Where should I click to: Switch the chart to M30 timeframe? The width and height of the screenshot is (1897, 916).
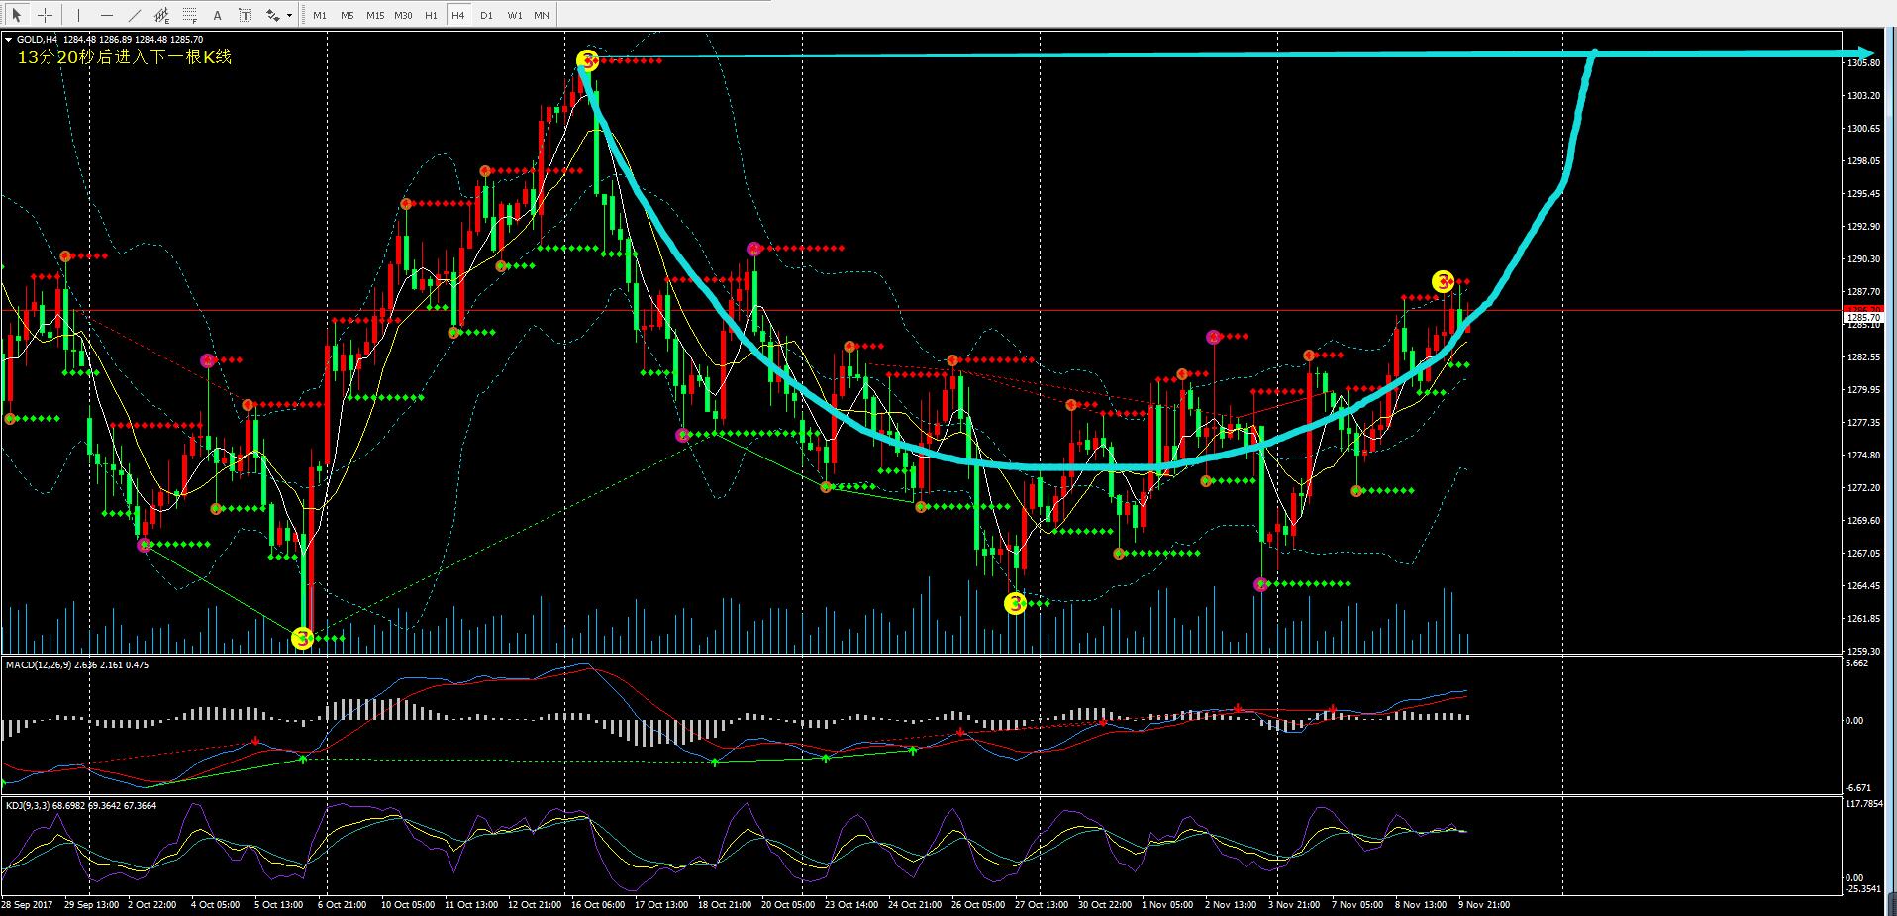(x=403, y=15)
